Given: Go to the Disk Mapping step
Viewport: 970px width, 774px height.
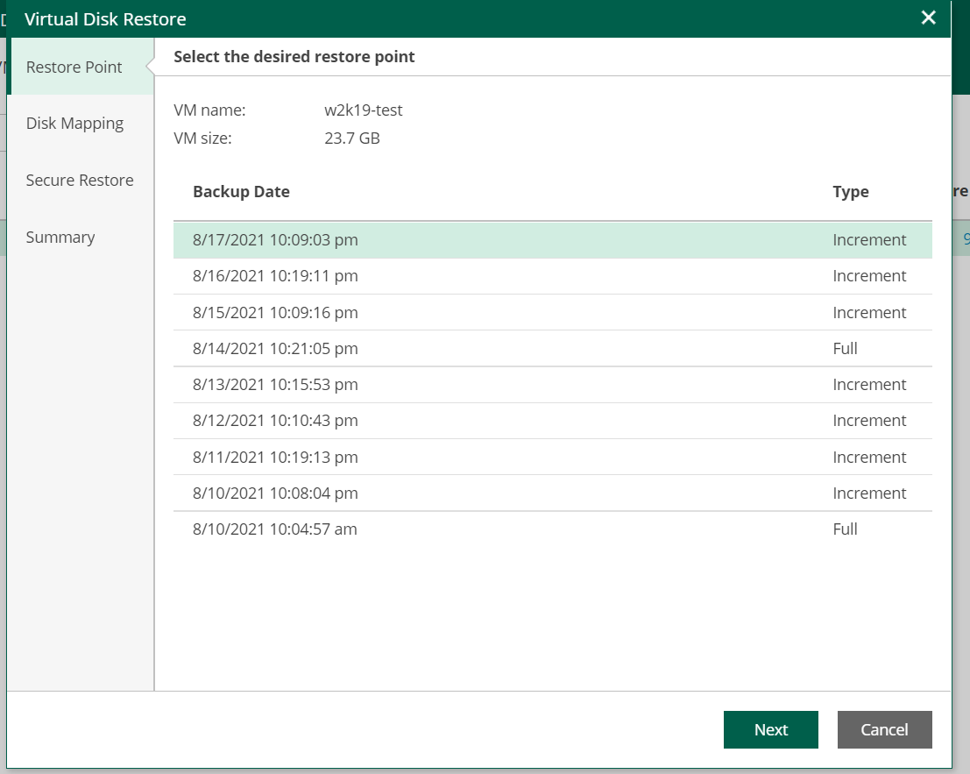Looking at the screenshot, I should (x=74, y=124).
